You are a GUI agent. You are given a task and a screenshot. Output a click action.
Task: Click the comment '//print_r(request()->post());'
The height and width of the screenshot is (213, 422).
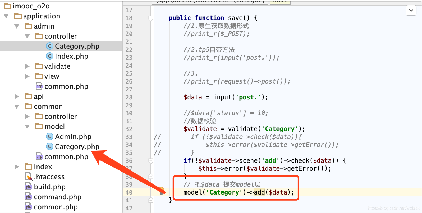237,81
